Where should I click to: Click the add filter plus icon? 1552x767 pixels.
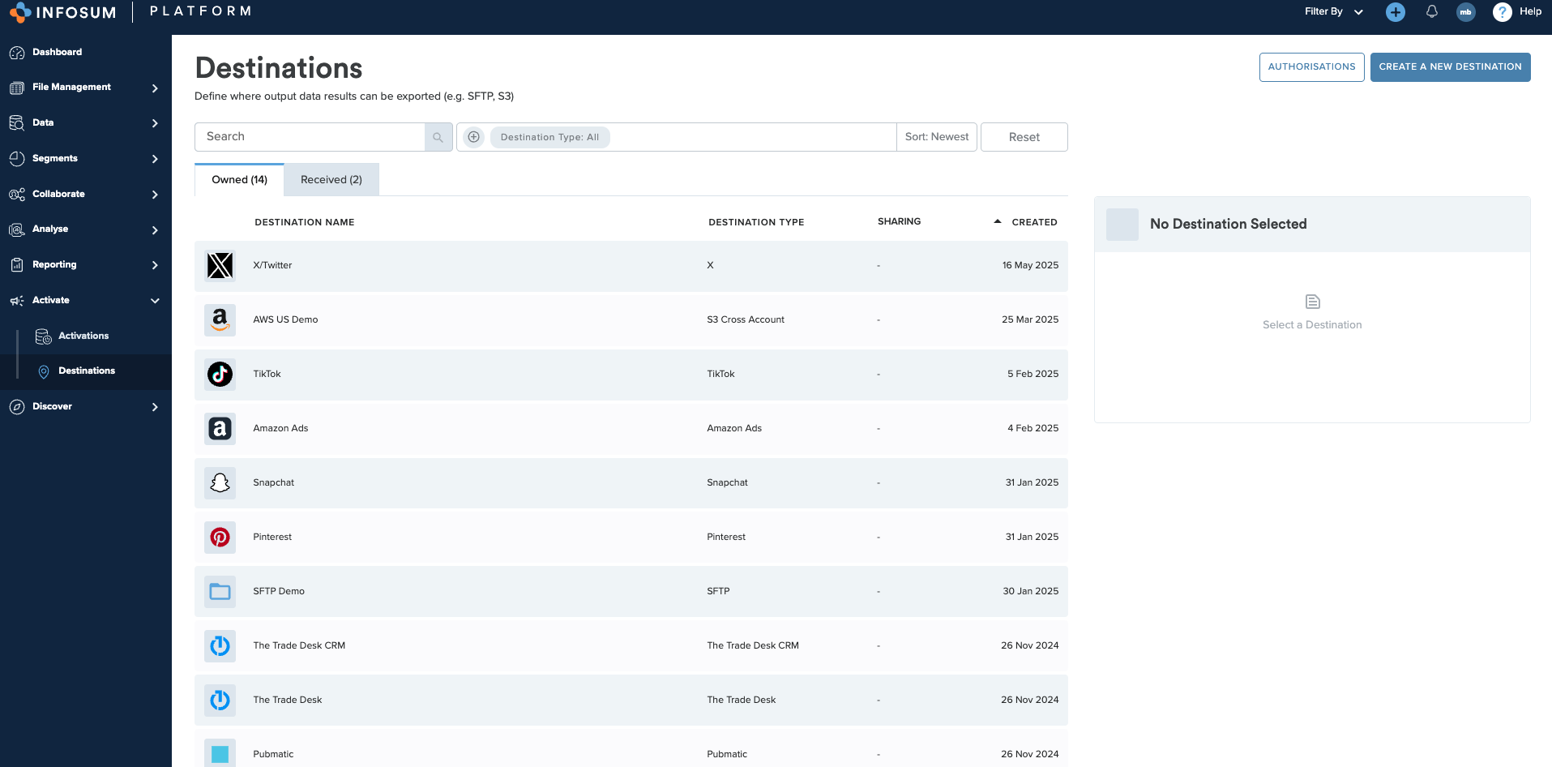474,137
